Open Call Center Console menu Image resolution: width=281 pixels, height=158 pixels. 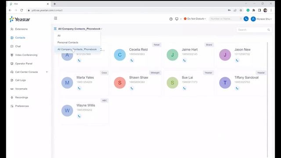tap(26, 72)
